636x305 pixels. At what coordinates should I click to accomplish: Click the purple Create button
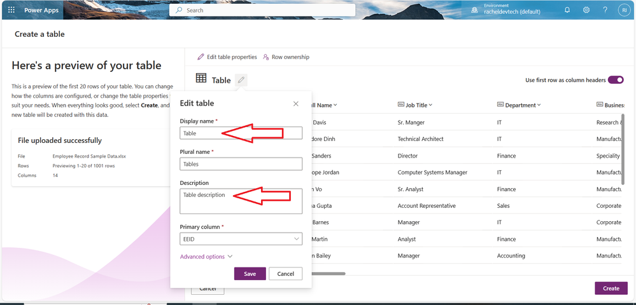(x=611, y=288)
